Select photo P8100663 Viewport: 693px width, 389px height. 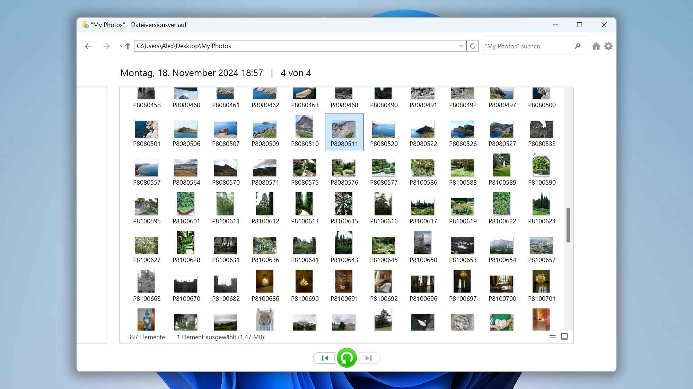point(147,287)
